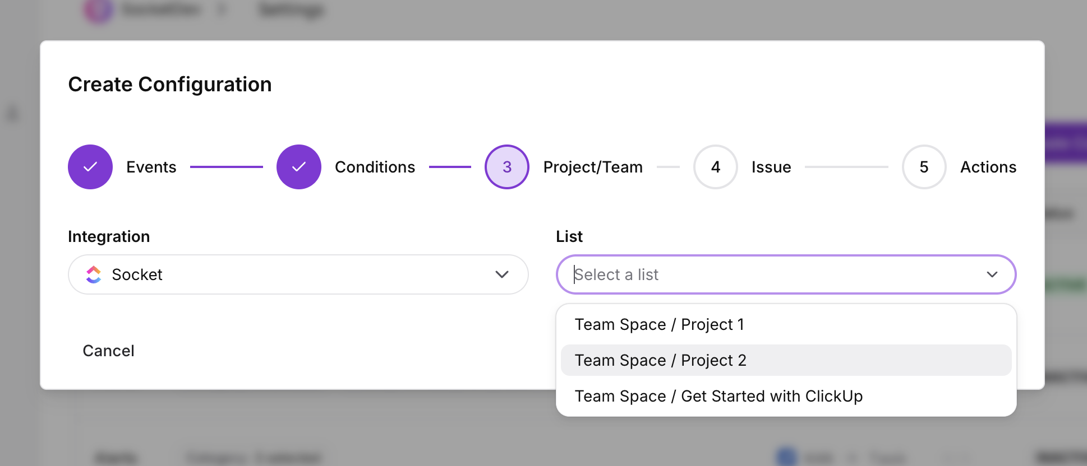Click the Create Configuration heading
The image size is (1087, 466).
point(170,85)
